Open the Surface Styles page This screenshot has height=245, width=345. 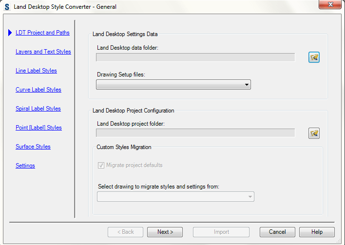pyautogui.click(x=33, y=147)
